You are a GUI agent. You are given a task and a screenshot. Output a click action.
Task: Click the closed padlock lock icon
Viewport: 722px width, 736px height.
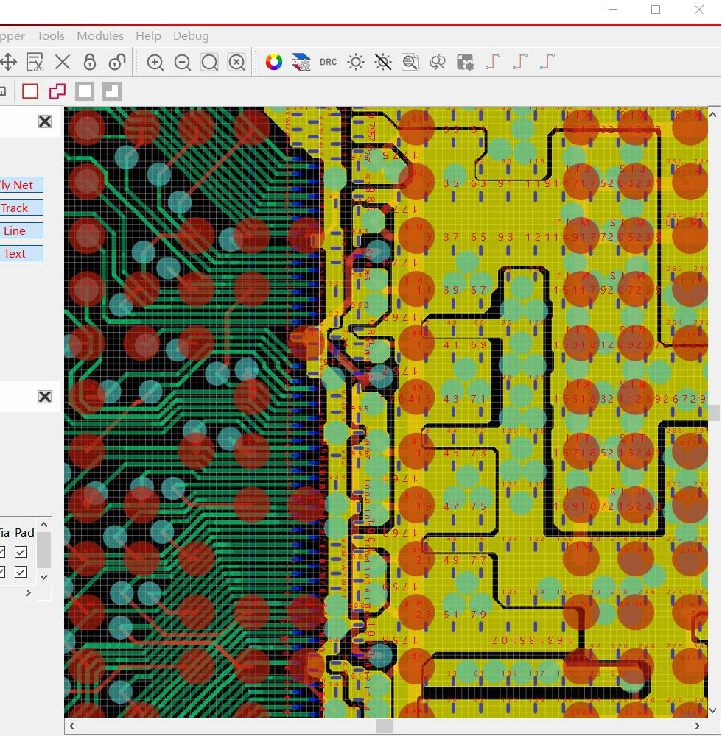pyautogui.click(x=90, y=62)
